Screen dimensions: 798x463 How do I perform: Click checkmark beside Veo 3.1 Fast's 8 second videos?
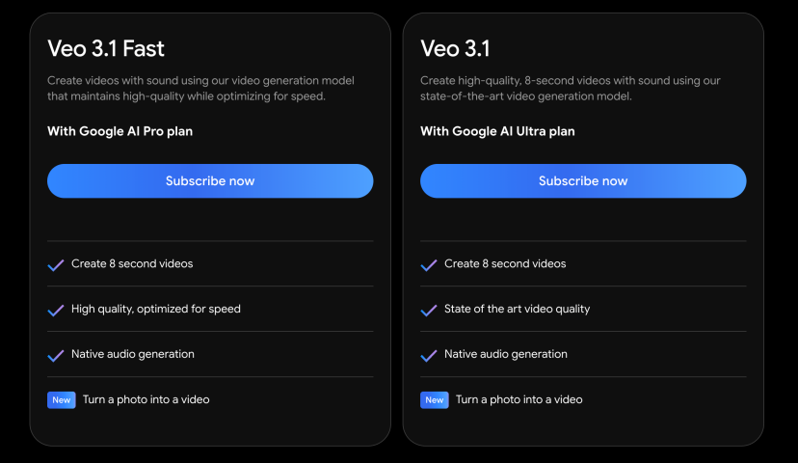56,264
